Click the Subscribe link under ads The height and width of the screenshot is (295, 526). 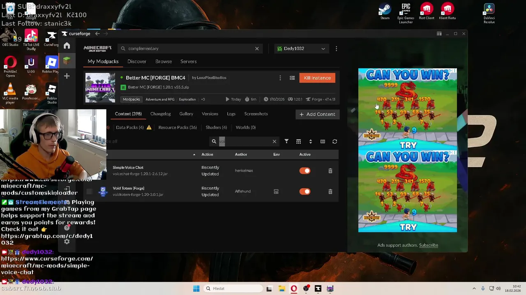click(429, 245)
